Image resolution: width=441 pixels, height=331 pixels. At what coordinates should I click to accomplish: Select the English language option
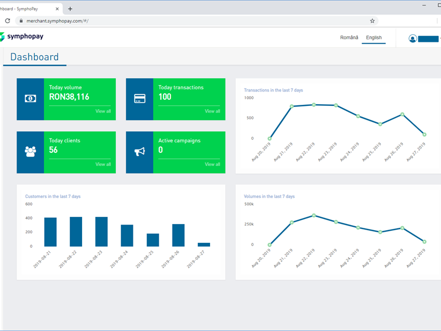pos(374,38)
